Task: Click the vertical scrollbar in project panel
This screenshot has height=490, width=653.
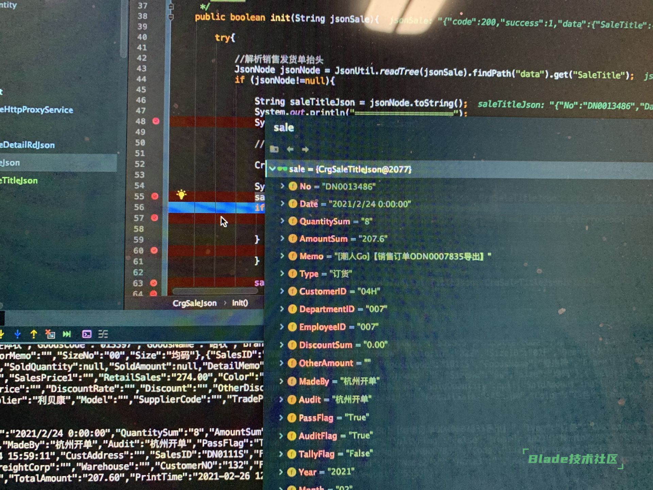Action: (123, 29)
